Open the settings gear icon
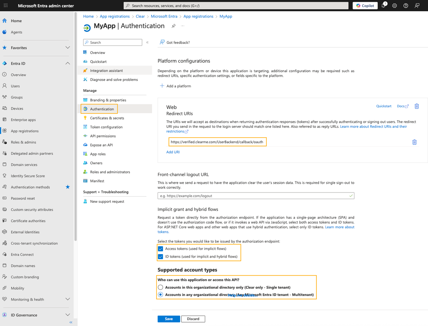 (395, 5)
